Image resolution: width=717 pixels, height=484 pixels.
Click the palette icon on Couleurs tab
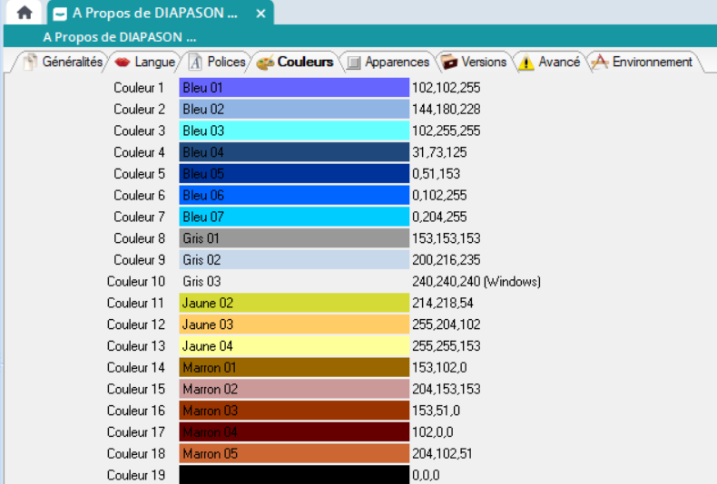pos(265,63)
